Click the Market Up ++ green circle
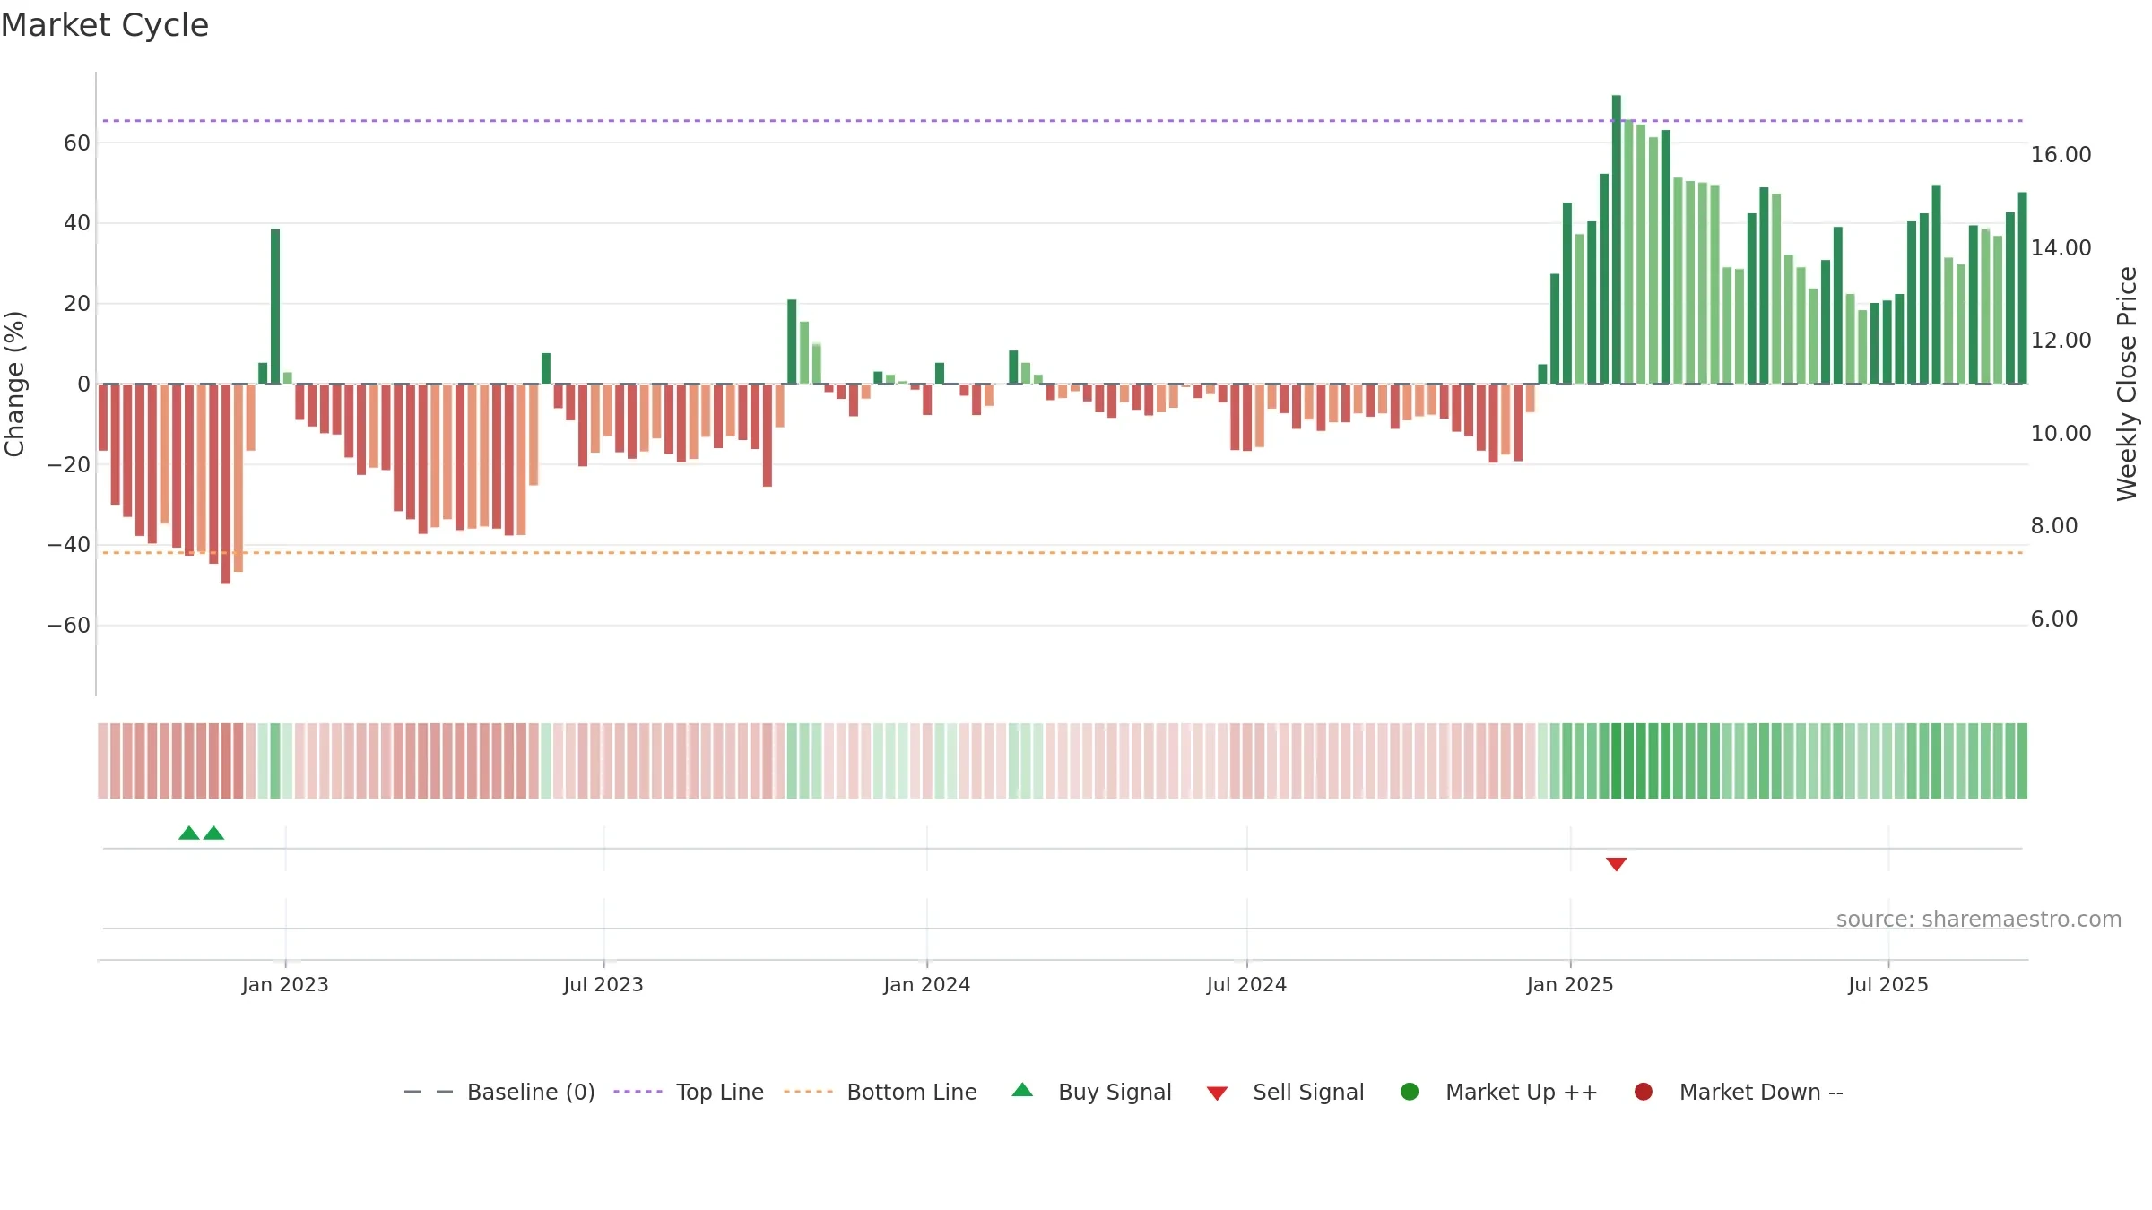 1410,1092
